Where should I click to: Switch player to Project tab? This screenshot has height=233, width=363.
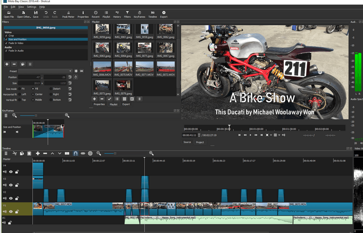click(200, 142)
